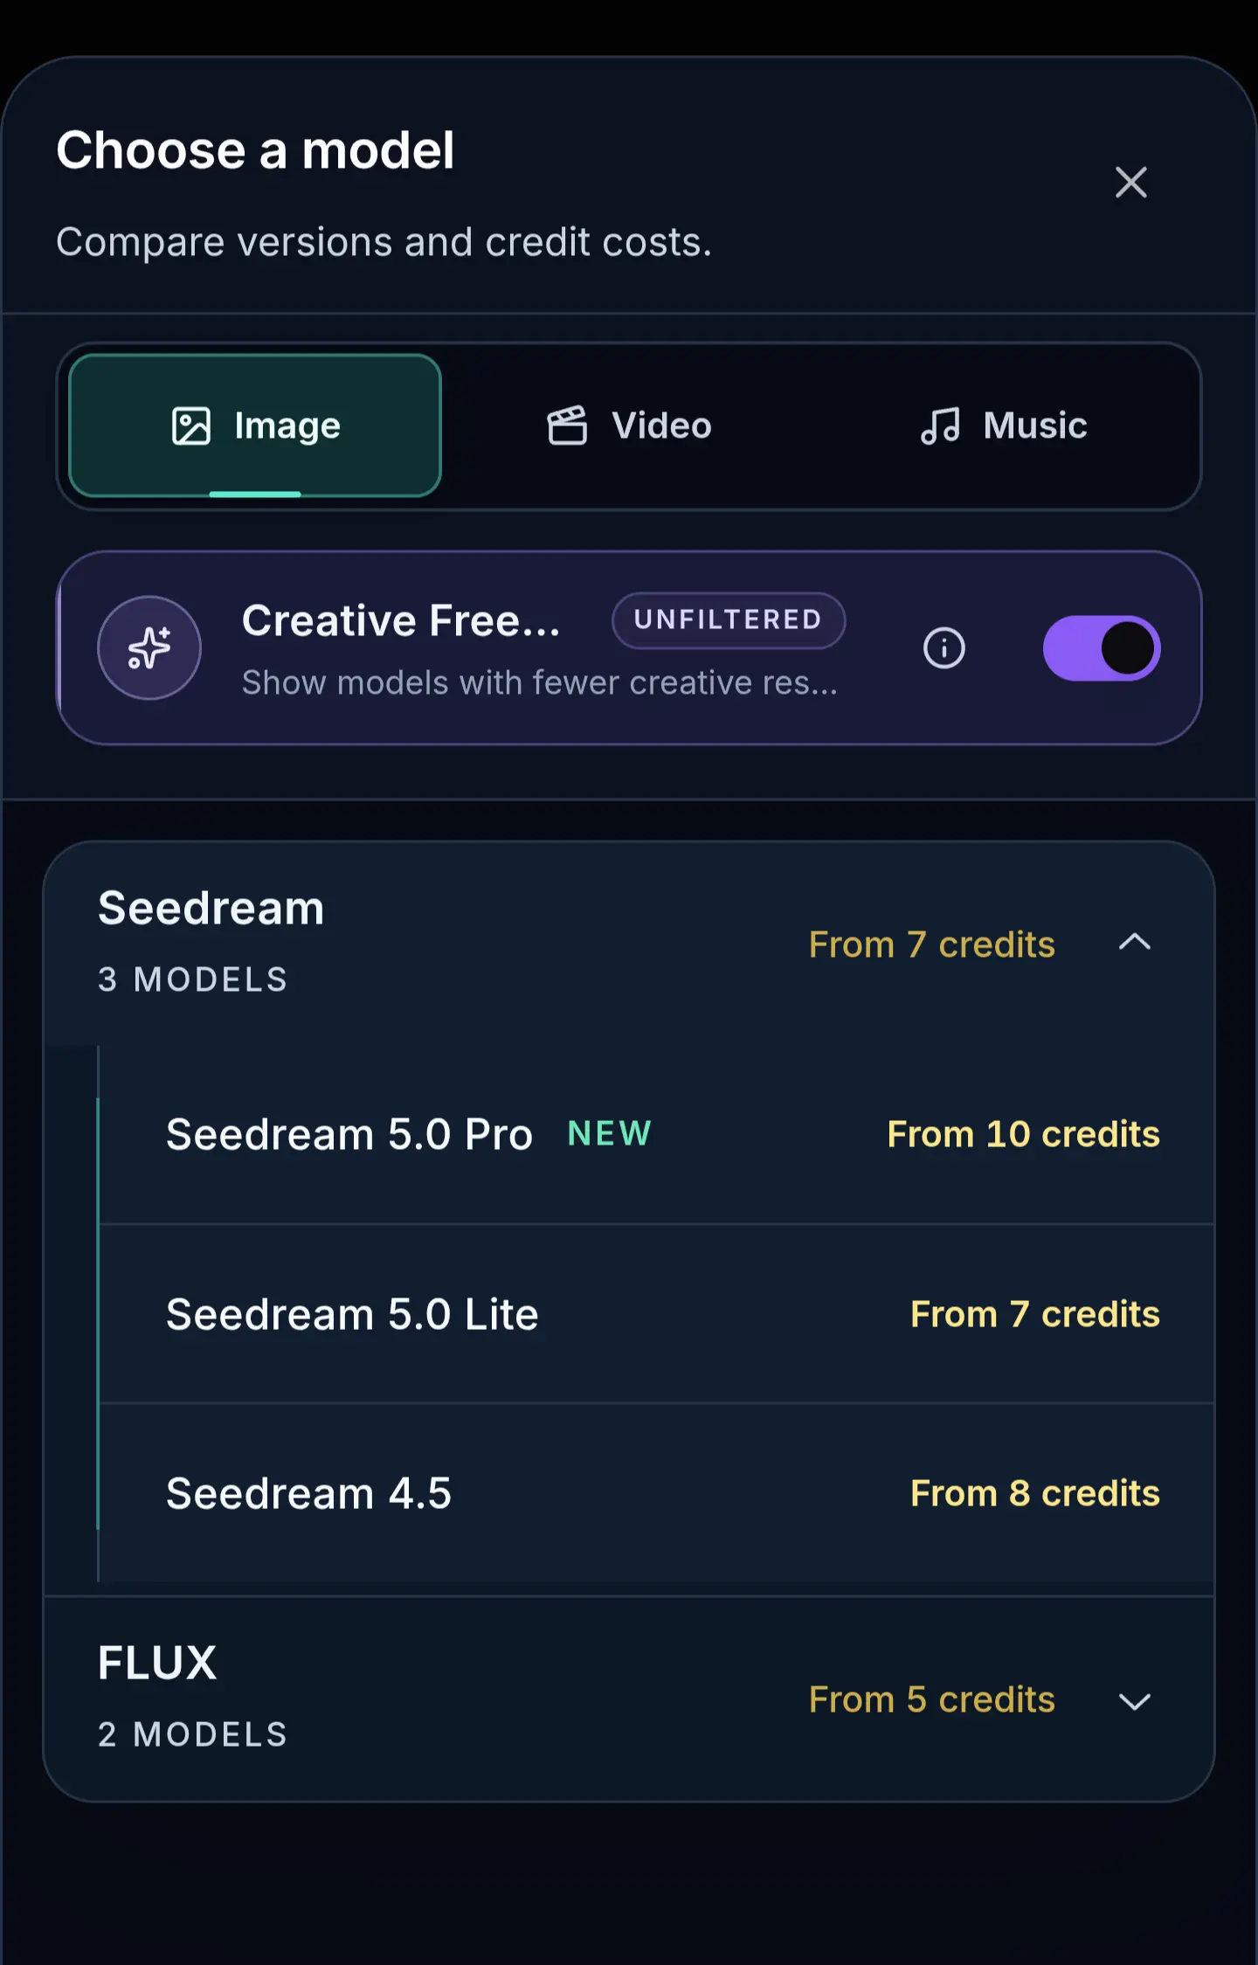
Task: Click the Seedream group header title
Action: pyautogui.click(x=211, y=908)
